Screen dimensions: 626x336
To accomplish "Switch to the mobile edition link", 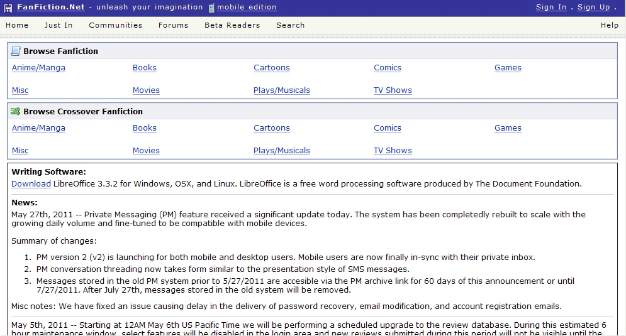I will 247,7.
